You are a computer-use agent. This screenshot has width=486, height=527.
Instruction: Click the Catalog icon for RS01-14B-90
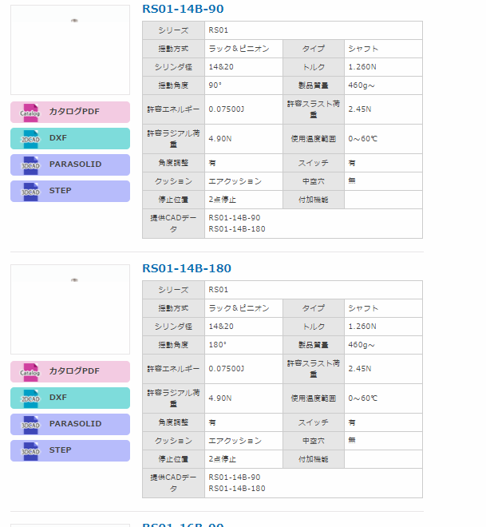click(30, 113)
